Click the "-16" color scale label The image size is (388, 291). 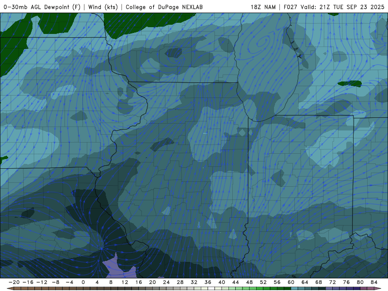tap(28, 282)
